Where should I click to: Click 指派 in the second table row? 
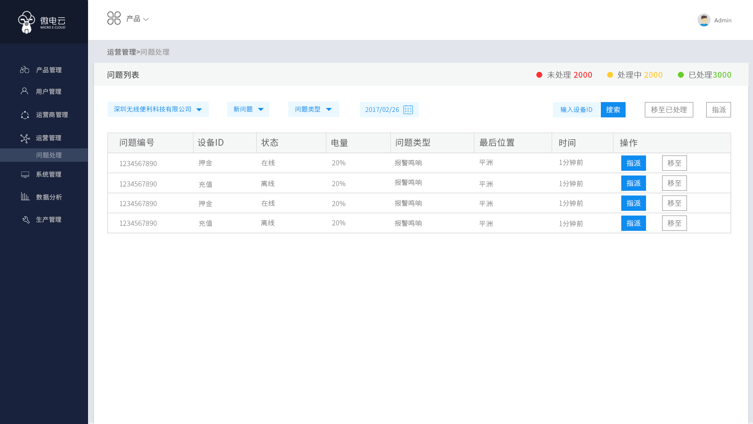coord(633,183)
